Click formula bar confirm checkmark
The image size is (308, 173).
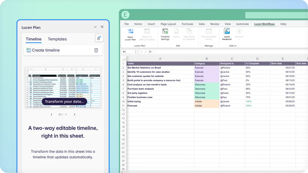tap(145, 52)
